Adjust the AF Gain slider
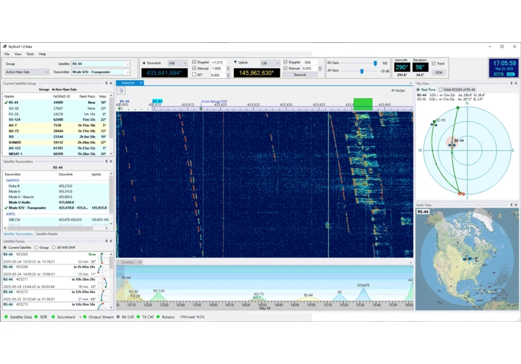The image size is (521, 364). tap(362, 71)
